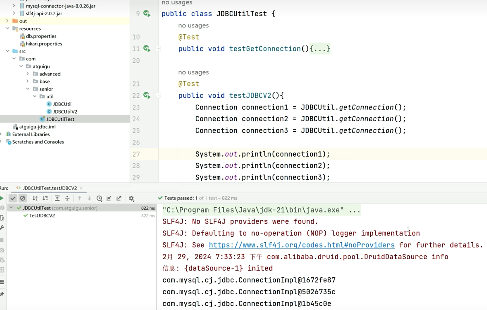Toggle Show Ignored tests filter
The height and width of the screenshot is (310, 487).
click(23, 198)
